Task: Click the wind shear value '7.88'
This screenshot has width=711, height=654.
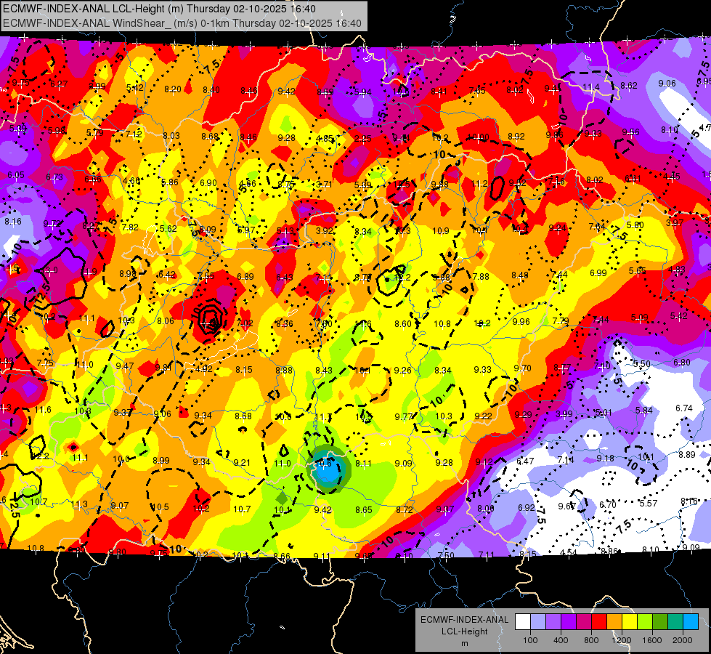Action: click(x=481, y=276)
